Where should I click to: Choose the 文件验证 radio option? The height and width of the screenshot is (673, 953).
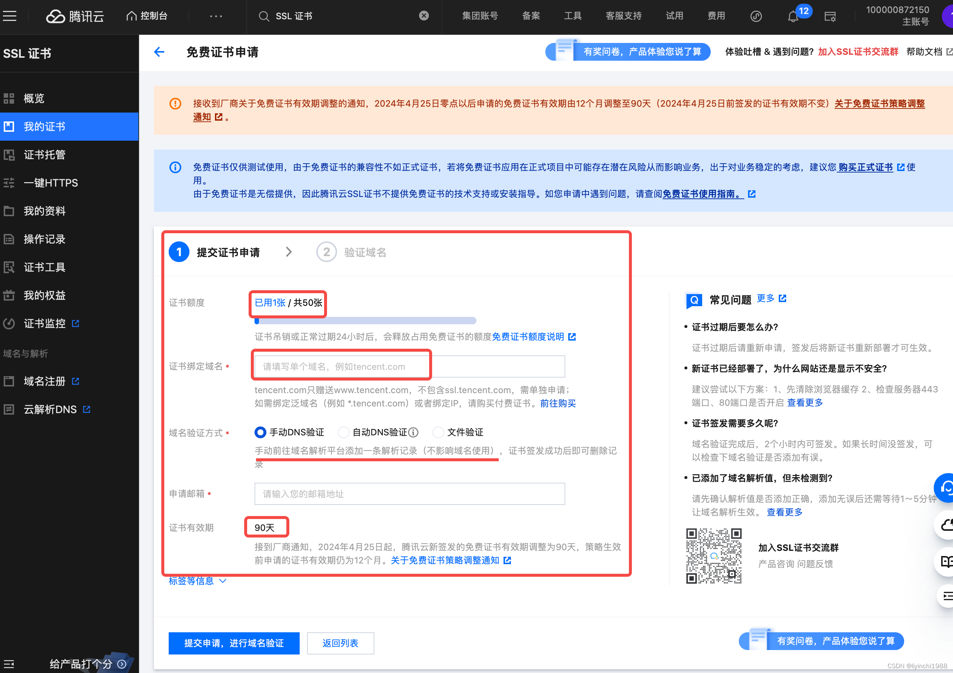(x=438, y=432)
